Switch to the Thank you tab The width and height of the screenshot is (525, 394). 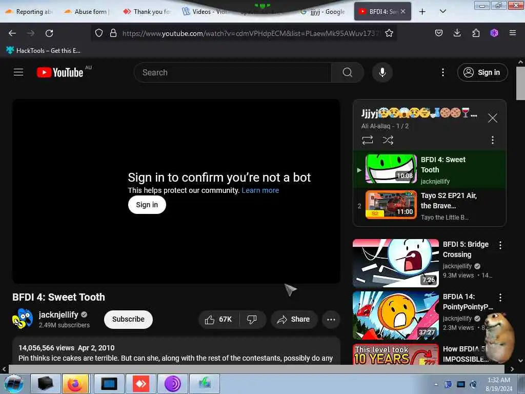tap(147, 11)
